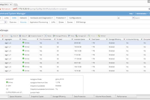Click the filter funnel between Status and Thin Provisioned headers
This screenshot has width=150, height=100.
click(37, 39)
